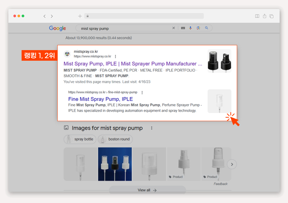Submit the search with the magnifier icon
The image size is (288, 203).
(x=206, y=28)
